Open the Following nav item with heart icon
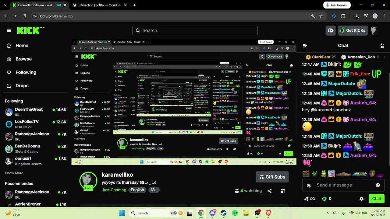This screenshot has width=390, height=219. click(21, 72)
